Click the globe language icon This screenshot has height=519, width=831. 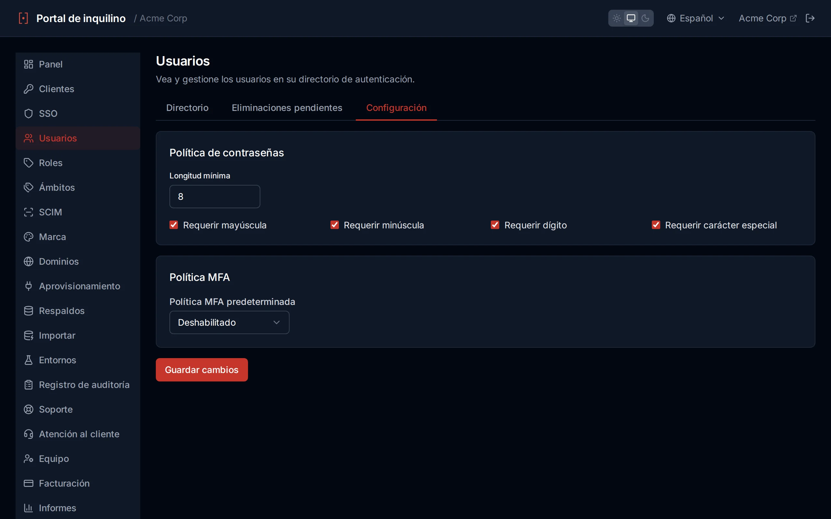pos(671,18)
